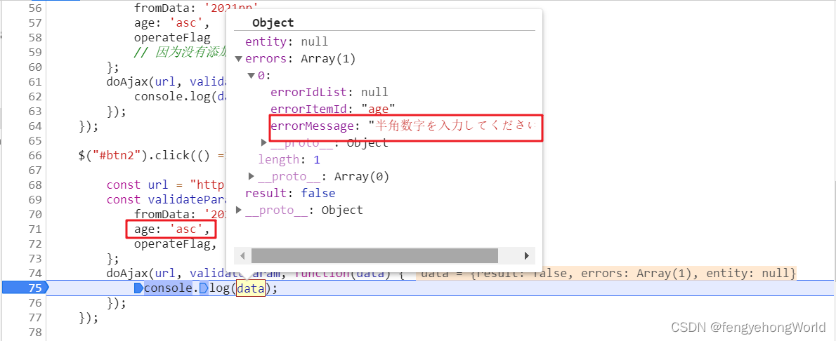This screenshot has width=836, height=341.
Task: Click inline breakpoint marker before console
Action: point(138,288)
